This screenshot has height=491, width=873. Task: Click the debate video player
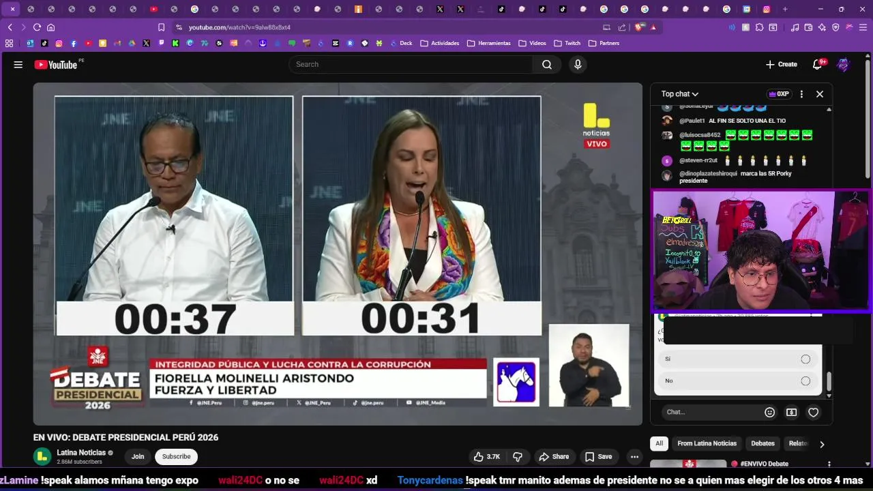(x=338, y=254)
